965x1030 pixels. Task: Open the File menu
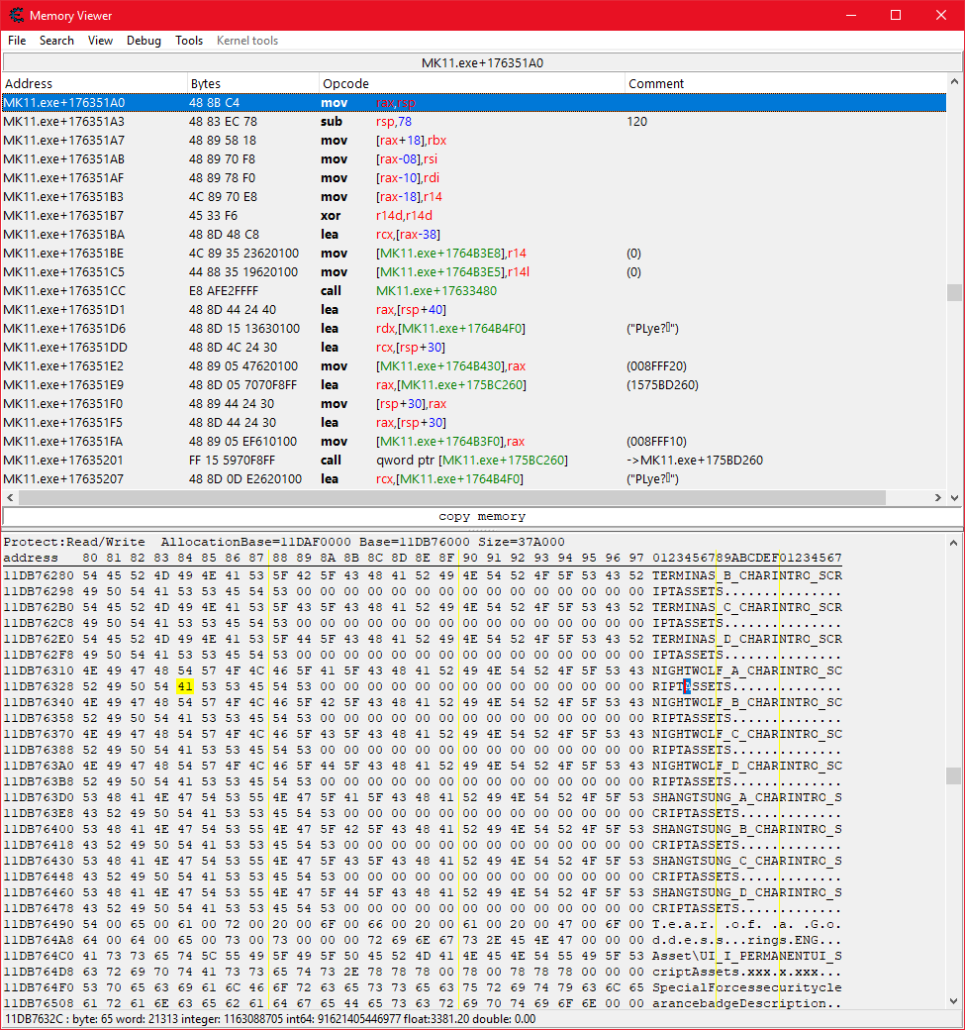(x=17, y=41)
